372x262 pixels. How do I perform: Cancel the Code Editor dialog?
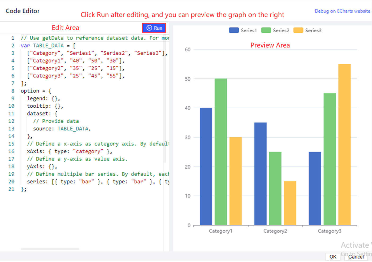click(356, 257)
